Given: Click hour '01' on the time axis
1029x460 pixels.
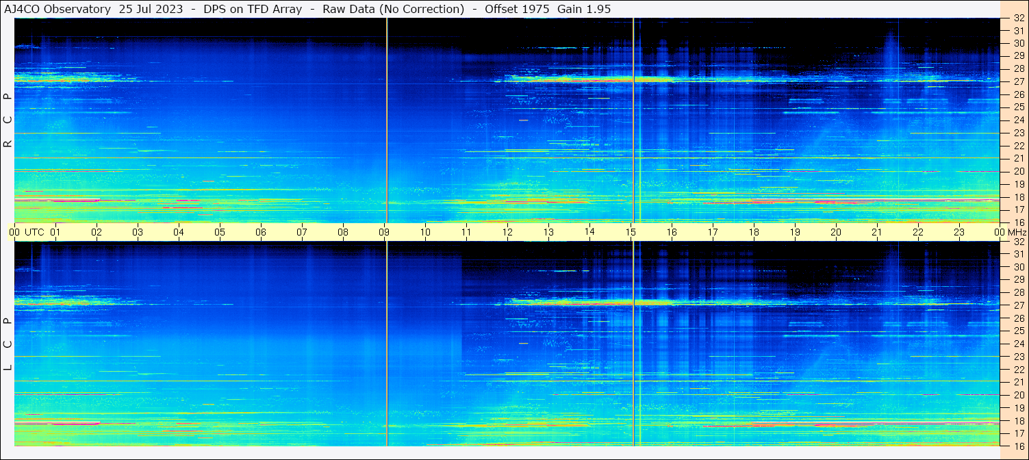Looking at the screenshot, I should click(x=55, y=232).
